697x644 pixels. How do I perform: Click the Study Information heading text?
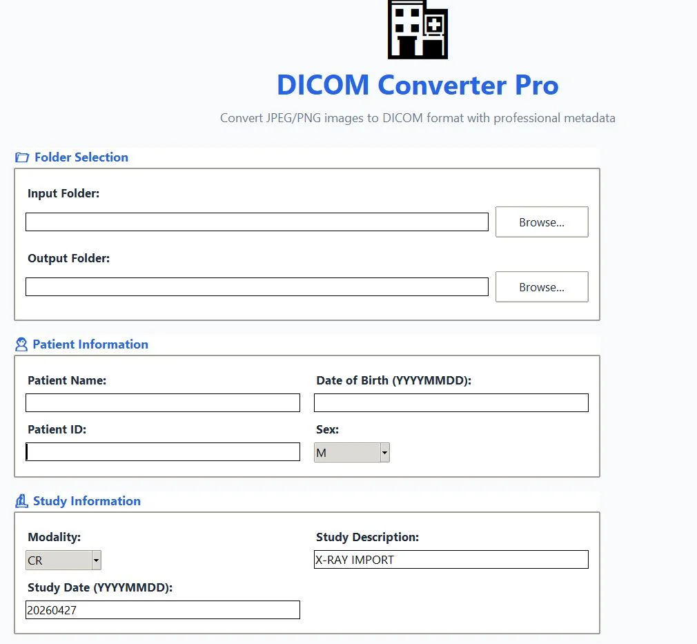point(87,501)
